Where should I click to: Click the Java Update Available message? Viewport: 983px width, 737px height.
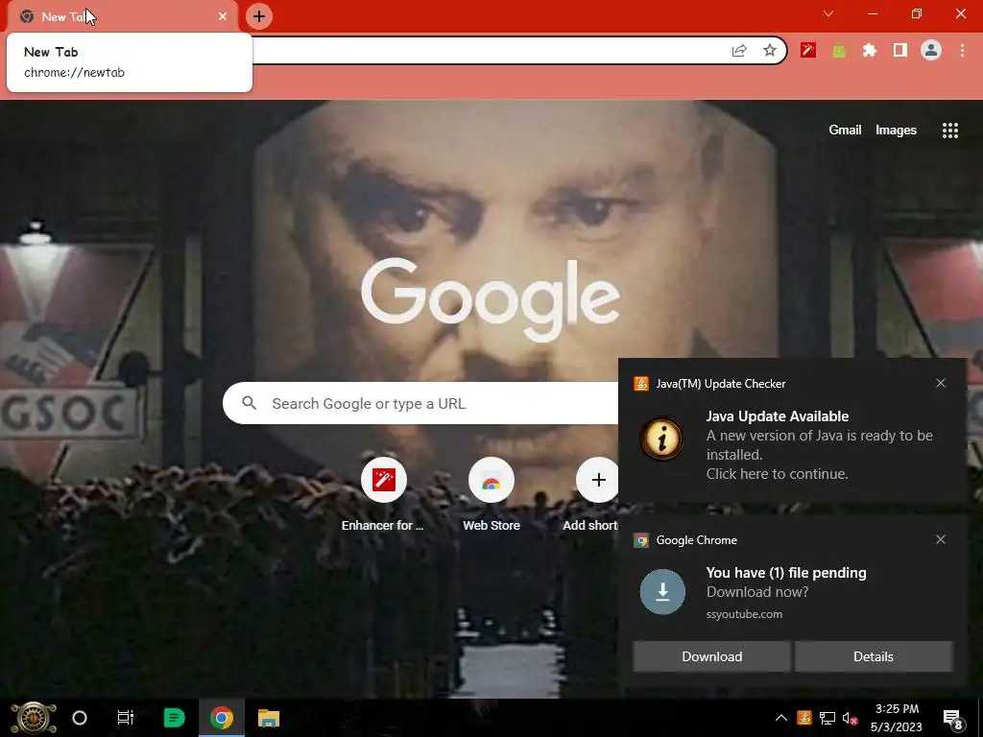click(777, 416)
